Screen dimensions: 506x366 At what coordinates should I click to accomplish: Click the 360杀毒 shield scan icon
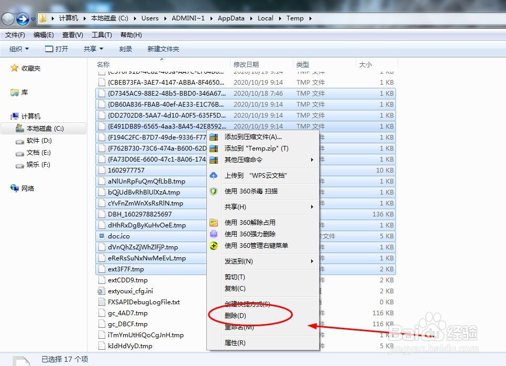point(214,191)
